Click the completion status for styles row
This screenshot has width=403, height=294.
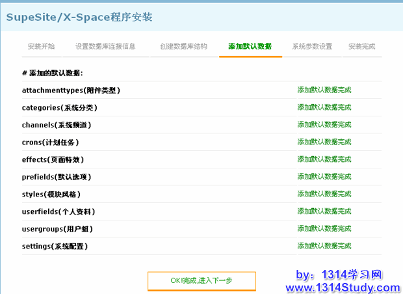(324, 194)
